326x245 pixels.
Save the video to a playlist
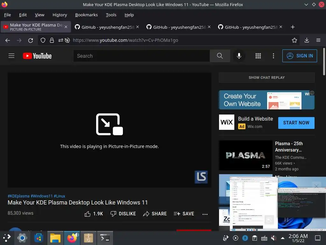tap(184, 214)
